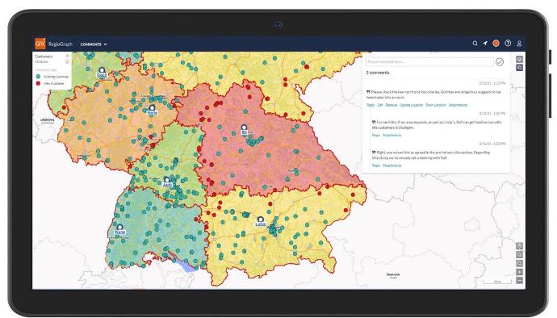
Task: Close the Customers legend panel
Action: click(68, 56)
